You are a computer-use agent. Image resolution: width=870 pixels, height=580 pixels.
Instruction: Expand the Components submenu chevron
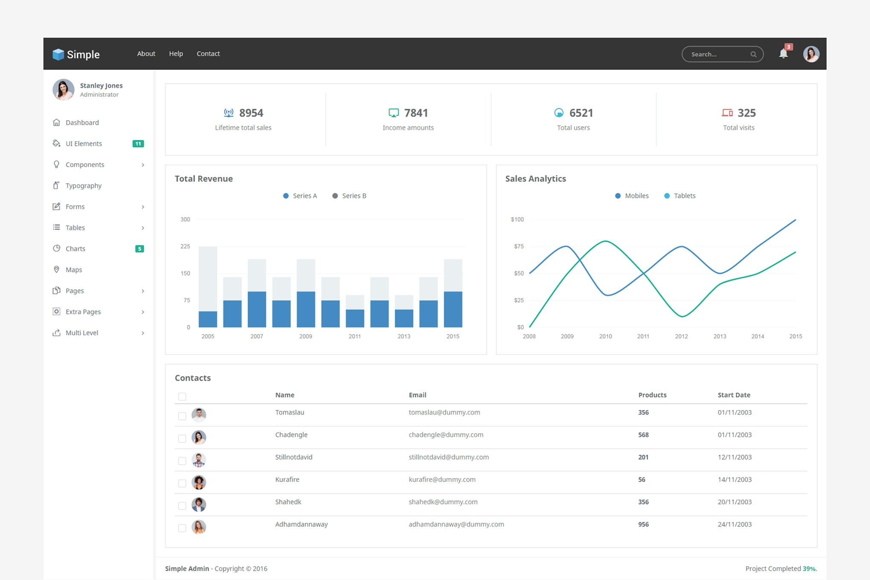143,165
